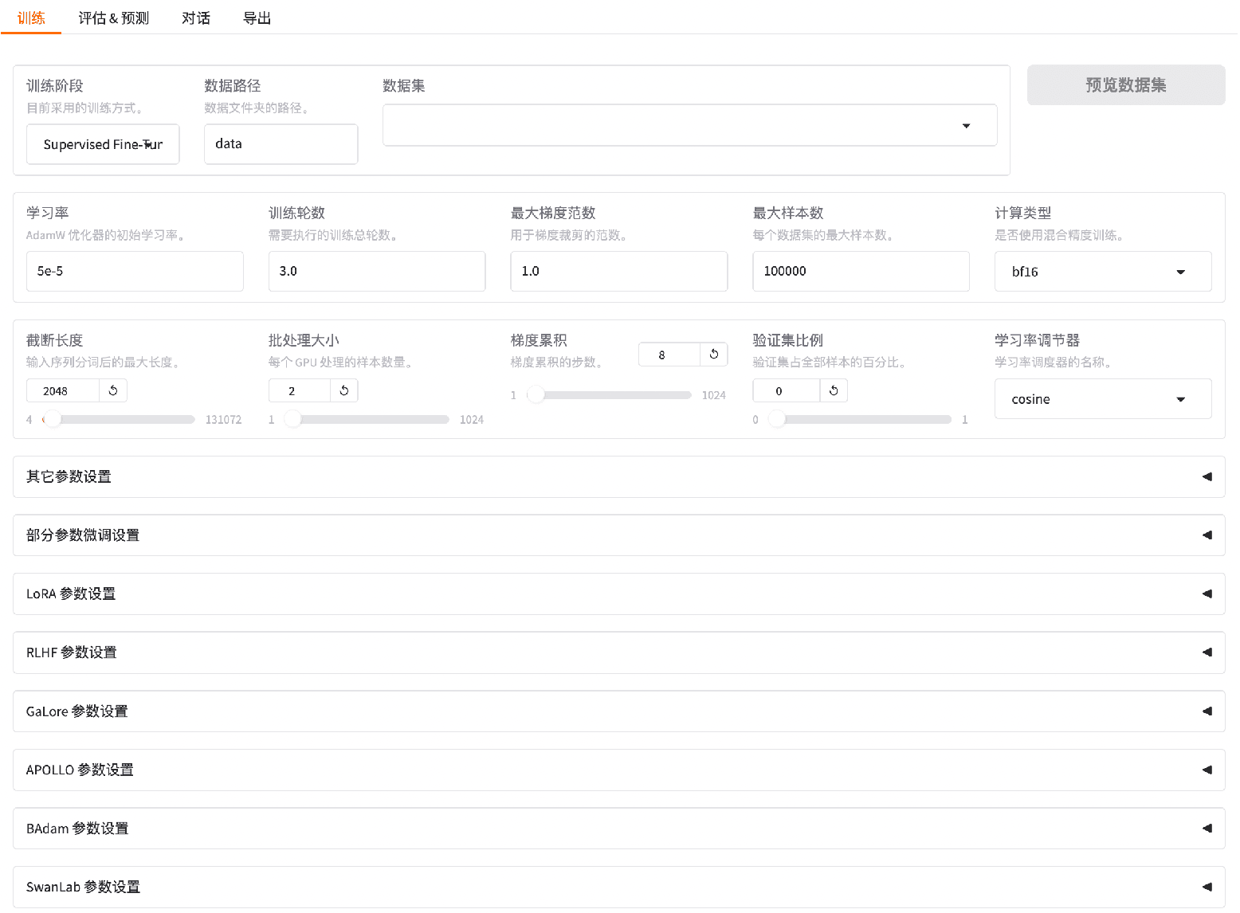
Task: Click the 梯度累积 slider track
Action: click(x=614, y=395)
